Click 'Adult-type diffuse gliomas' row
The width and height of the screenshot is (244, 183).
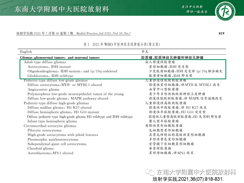[x=45, y=62]
